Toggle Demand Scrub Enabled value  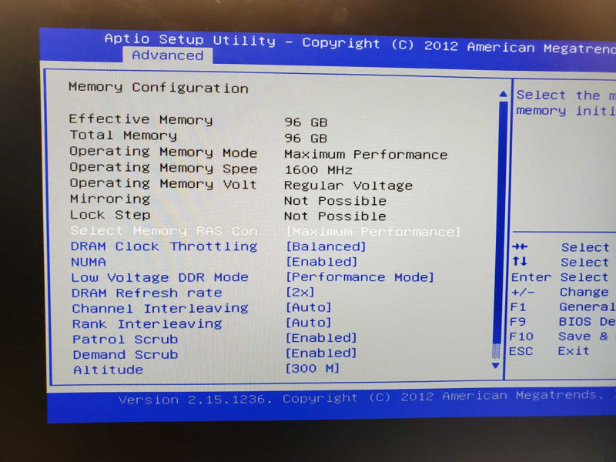(321, 353)
